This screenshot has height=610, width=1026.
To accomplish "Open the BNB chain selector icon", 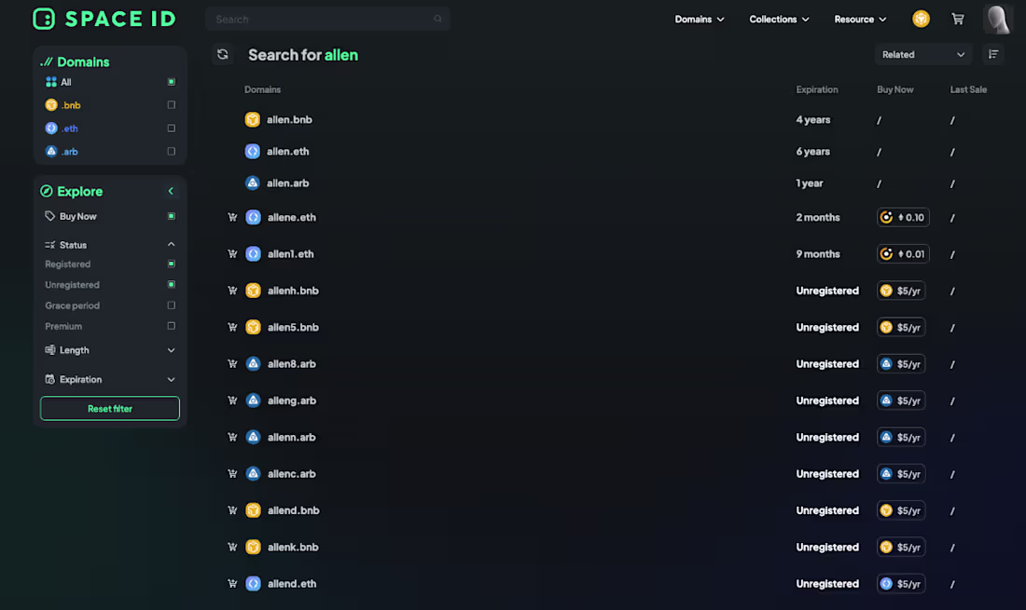I will 921,19.
